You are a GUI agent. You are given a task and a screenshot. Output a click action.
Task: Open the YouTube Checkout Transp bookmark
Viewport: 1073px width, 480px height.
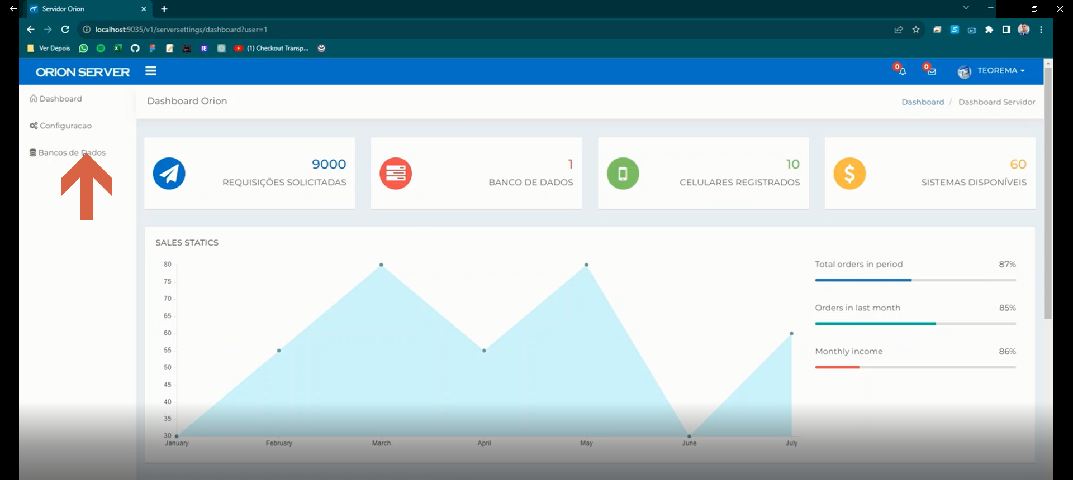271,49
